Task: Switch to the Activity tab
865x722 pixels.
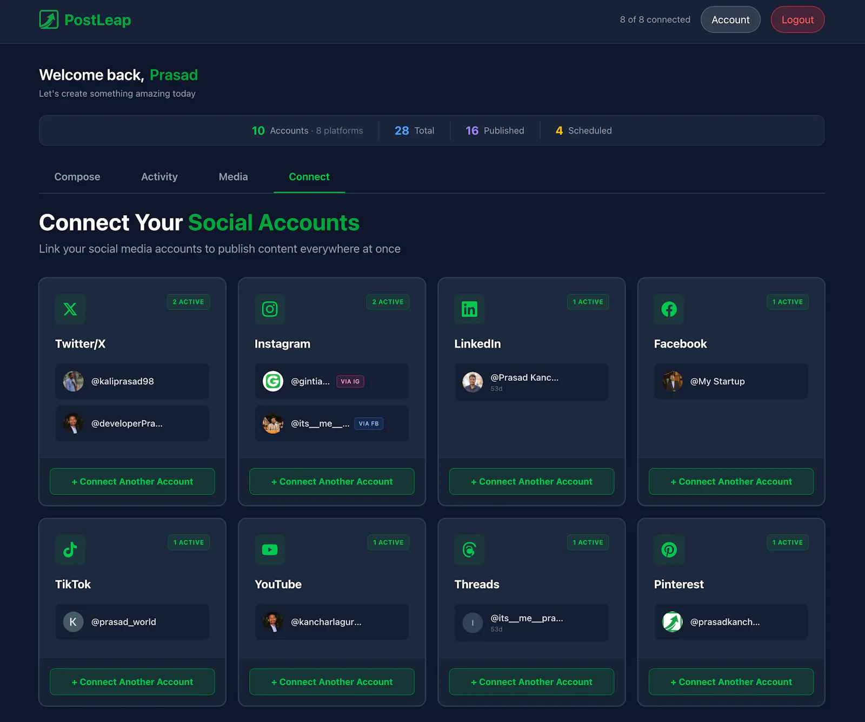Action: tap(159, 177)
